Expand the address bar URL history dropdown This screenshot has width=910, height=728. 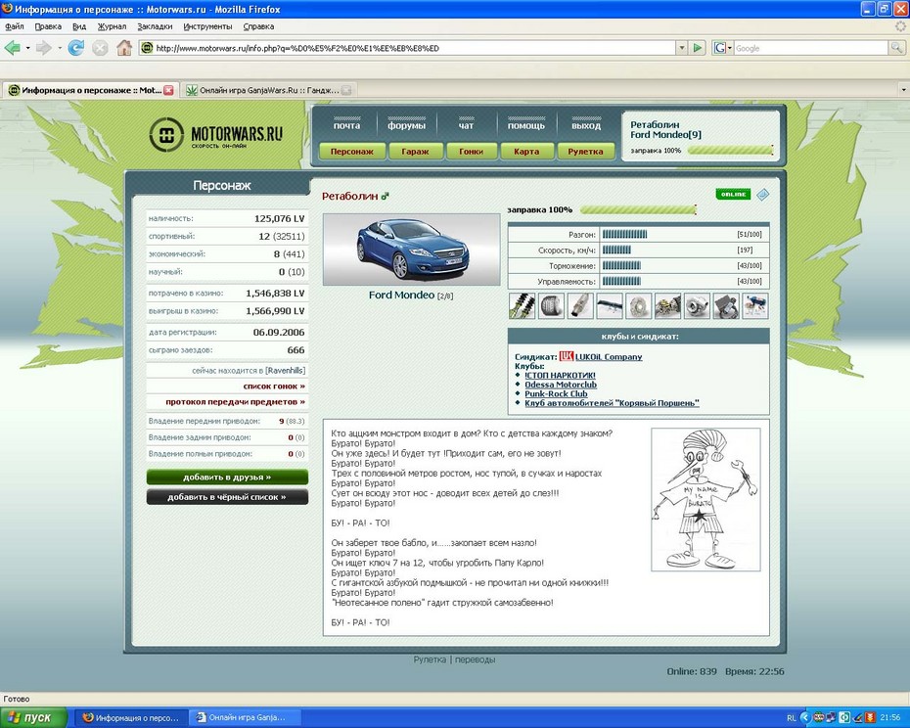pos(682,48)
